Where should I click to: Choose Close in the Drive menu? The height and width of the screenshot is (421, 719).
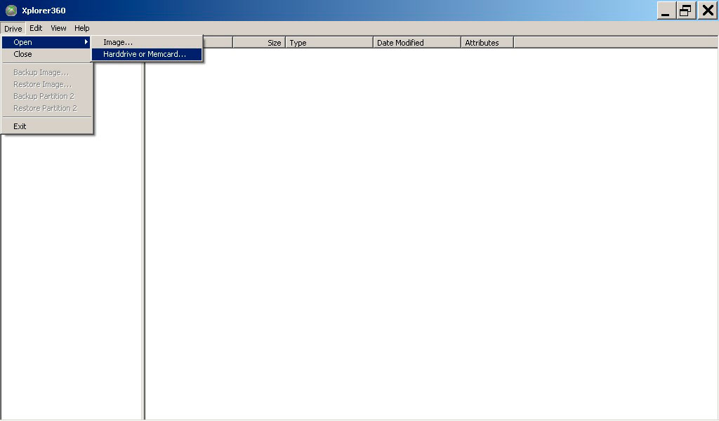coord(46,54)
